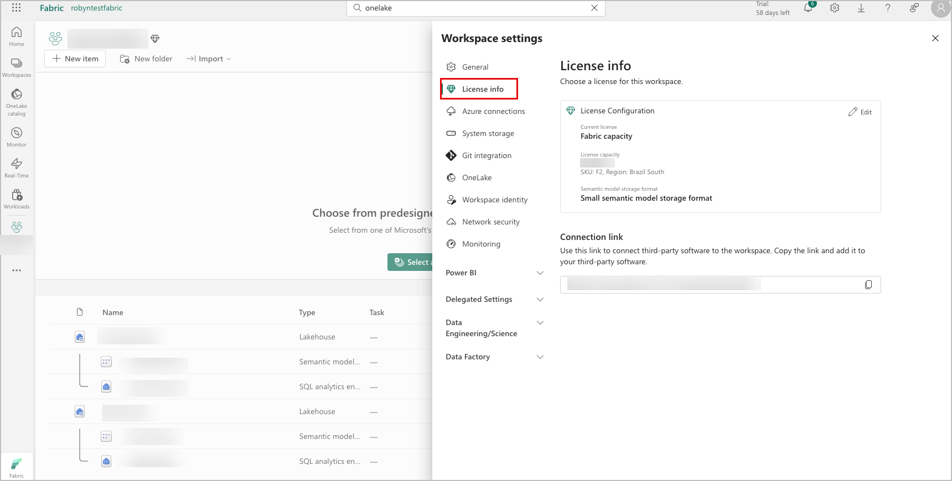Close the Workspace settings panel
Viewport: 952px width, 481px height.
(935, 38)
